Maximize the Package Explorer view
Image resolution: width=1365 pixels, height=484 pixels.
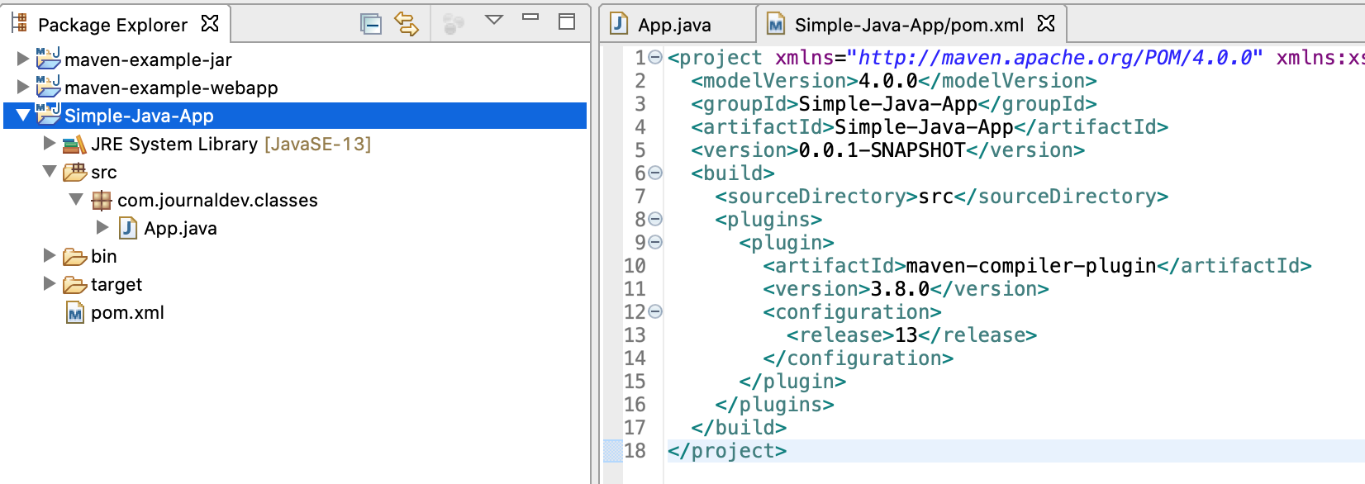pyautogui.click(x=567, y=21)
